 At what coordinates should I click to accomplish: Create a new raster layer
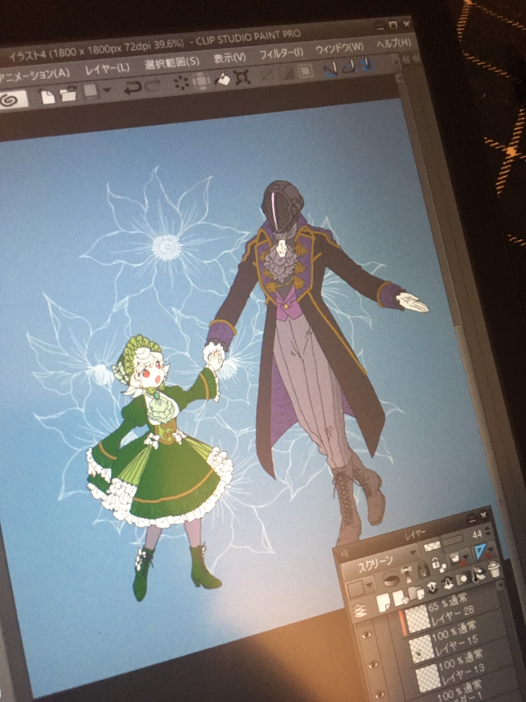383,603
